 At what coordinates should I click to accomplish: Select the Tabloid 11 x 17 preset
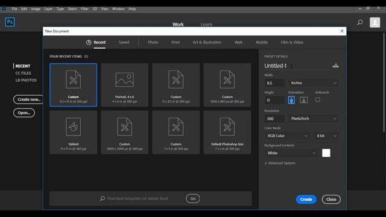point(74,132)
